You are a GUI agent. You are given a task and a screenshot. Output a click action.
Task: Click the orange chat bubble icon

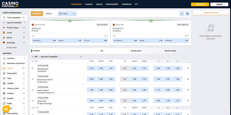(x=6, y=109)
